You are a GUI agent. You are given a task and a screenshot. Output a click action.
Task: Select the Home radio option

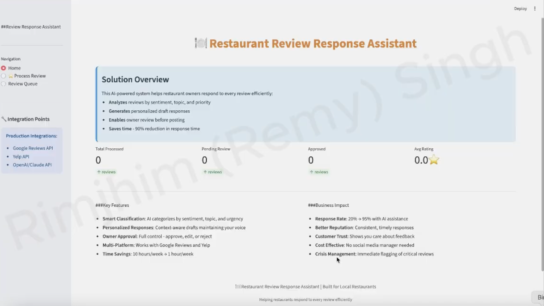pyautogui.click(x=3, y=68)
